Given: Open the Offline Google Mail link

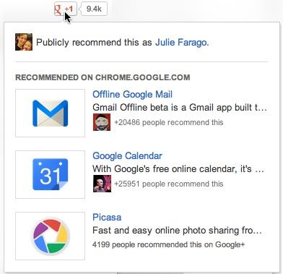Looking at the screenshot, I should point(132,94).
